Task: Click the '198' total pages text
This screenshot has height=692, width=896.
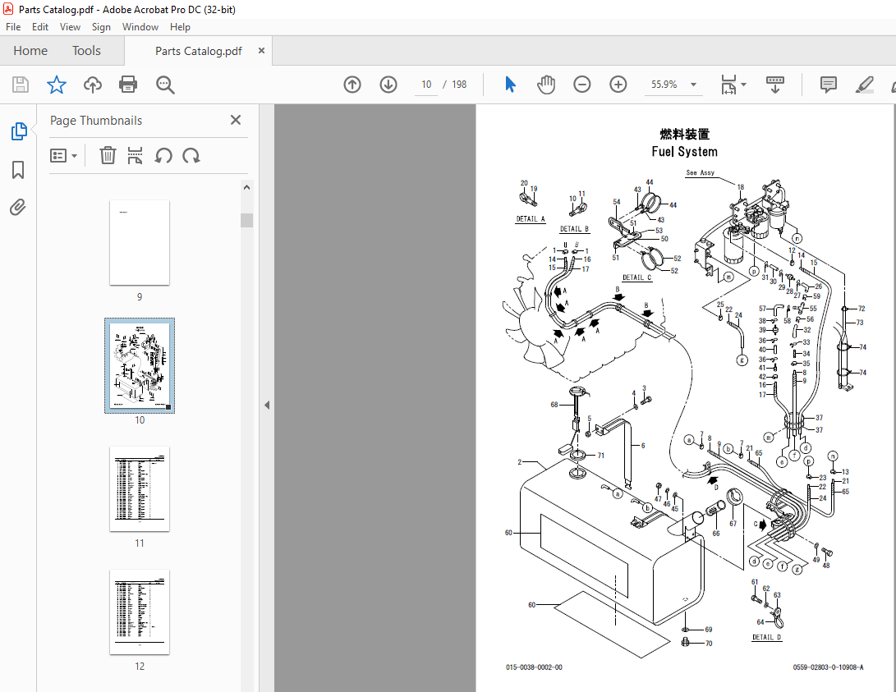Action: (x=459, y=85)
